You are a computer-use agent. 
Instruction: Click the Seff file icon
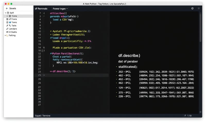click(8, 13)
